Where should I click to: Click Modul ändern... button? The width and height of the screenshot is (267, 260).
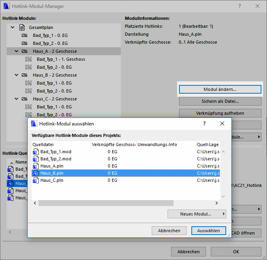(x=220, y=89)
